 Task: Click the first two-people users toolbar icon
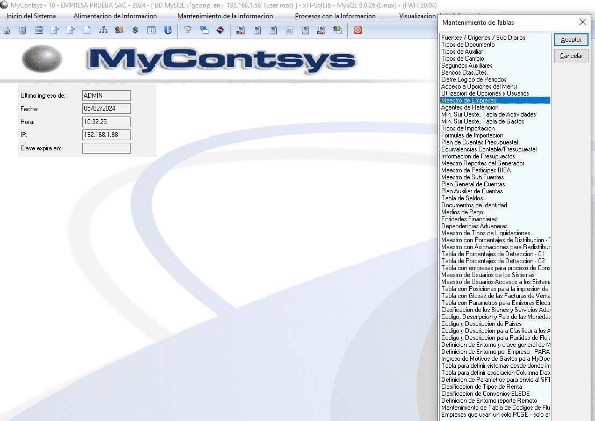(x=119, y=31)
